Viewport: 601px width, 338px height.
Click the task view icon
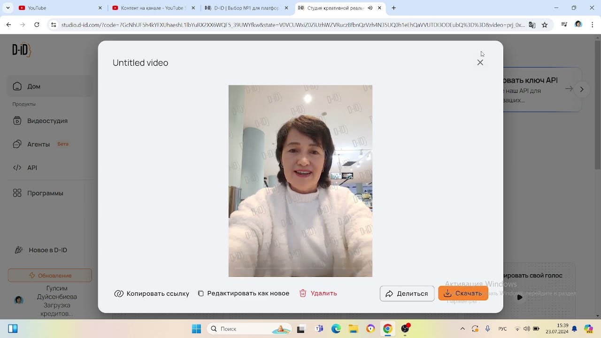click(301, 329)
